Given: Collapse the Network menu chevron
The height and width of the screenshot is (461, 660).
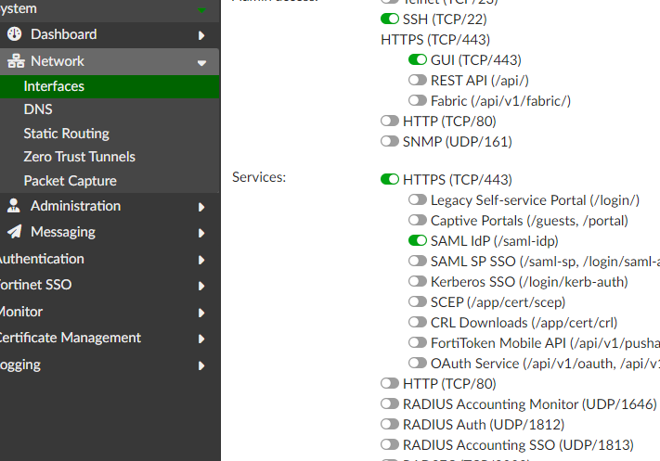Looking at the screenshot, I should [201, 62].
